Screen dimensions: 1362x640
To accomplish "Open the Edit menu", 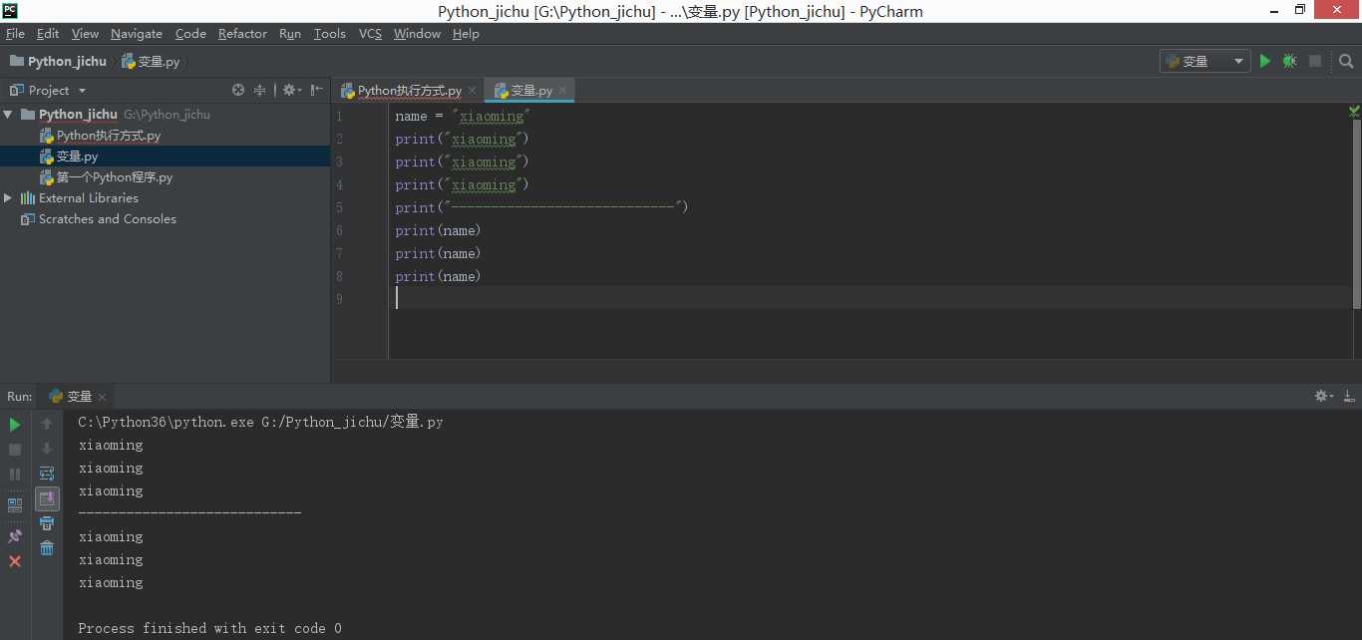I will point(48,33).
